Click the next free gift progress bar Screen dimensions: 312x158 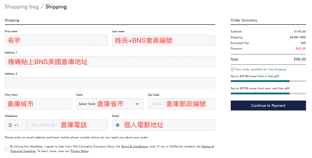[x=268, y=93]
